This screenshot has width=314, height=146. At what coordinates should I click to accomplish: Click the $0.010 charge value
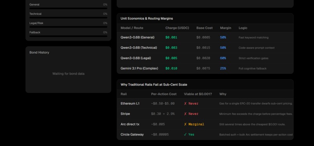pos(171,68)
